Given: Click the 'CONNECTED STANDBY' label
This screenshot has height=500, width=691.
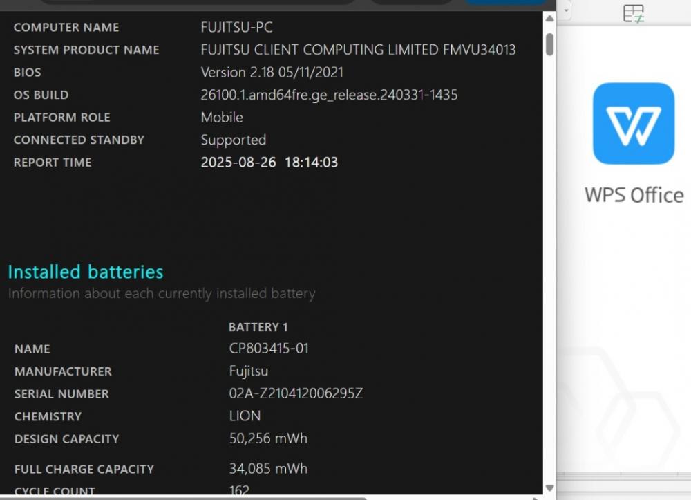Looking at the screenshot, I should pos(79,140).
